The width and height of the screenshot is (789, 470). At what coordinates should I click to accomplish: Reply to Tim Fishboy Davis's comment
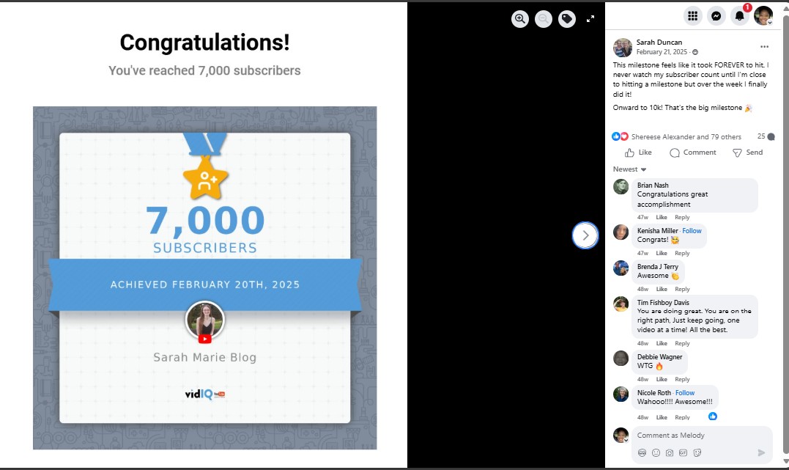[682, 344]
